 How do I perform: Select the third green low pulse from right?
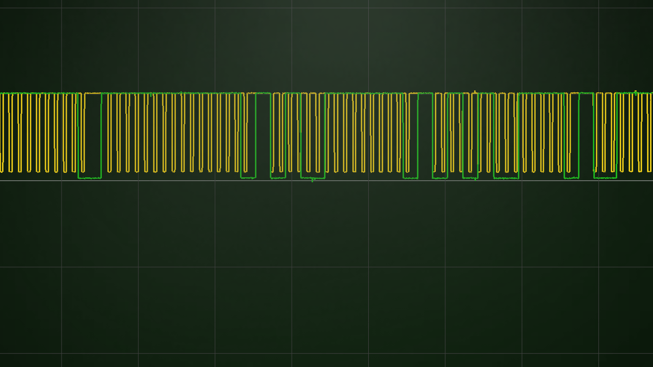[x=506, y=177]
